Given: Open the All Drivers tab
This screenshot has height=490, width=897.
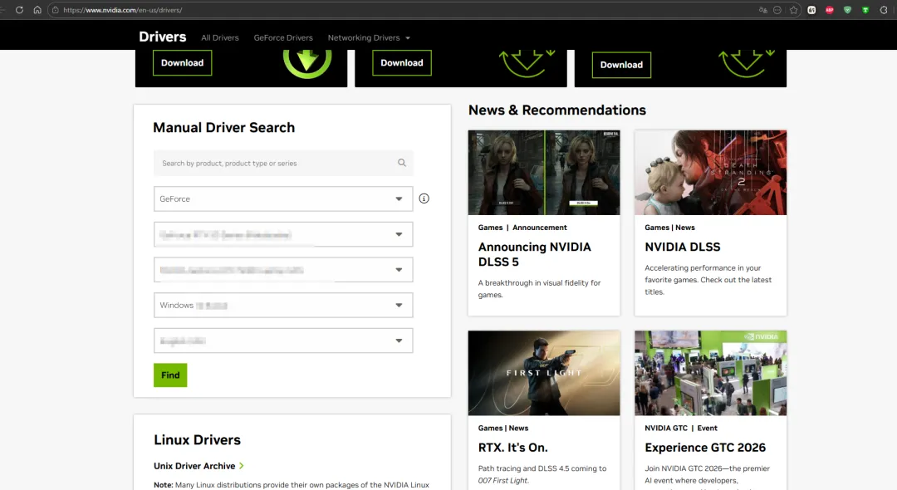Looking at the screenshot, I should (219, 37).
